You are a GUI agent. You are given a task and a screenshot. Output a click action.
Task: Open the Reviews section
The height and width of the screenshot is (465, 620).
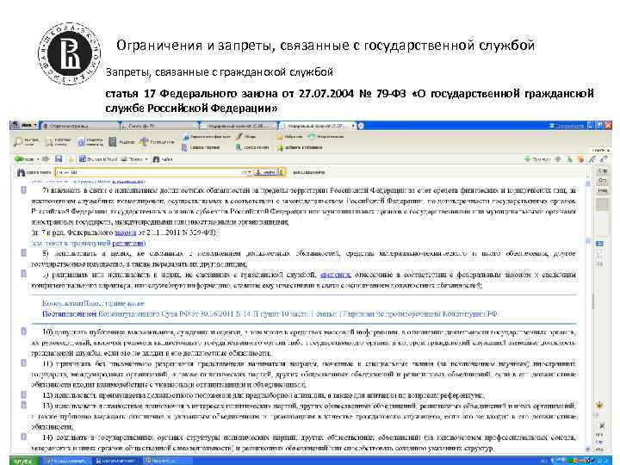coord(246,136)
